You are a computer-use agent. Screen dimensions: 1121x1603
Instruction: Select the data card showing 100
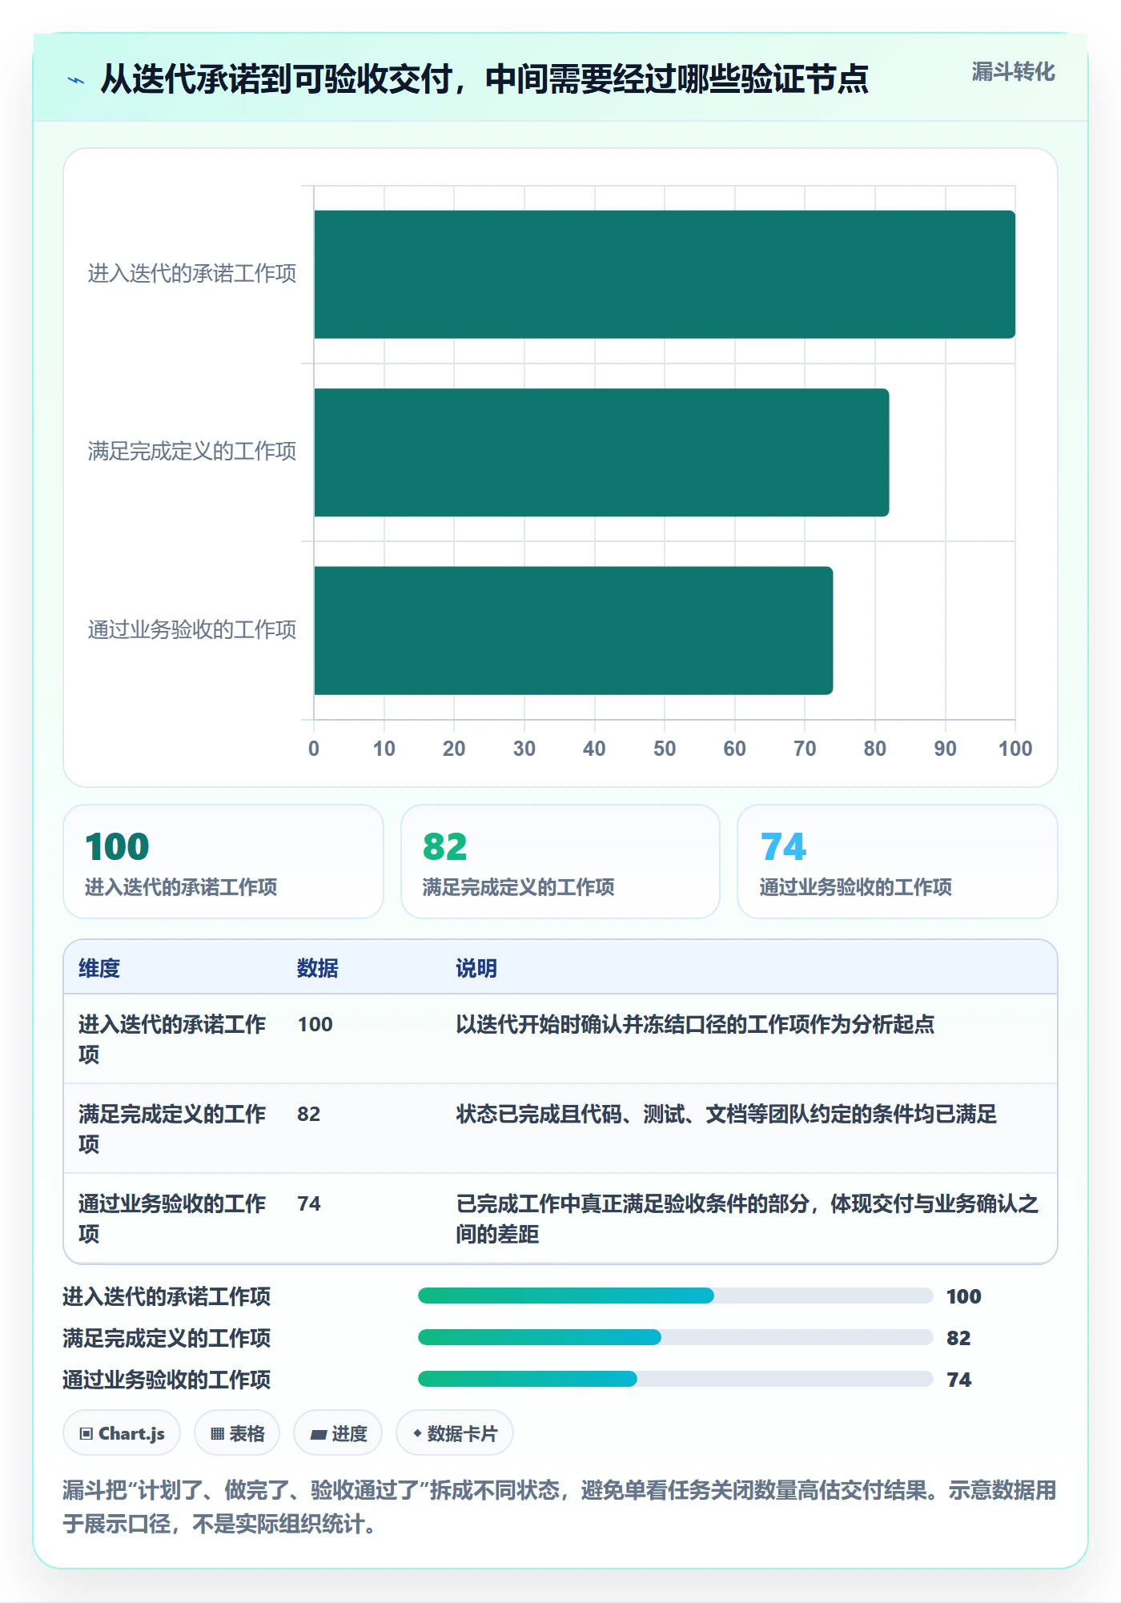point(223,862)
